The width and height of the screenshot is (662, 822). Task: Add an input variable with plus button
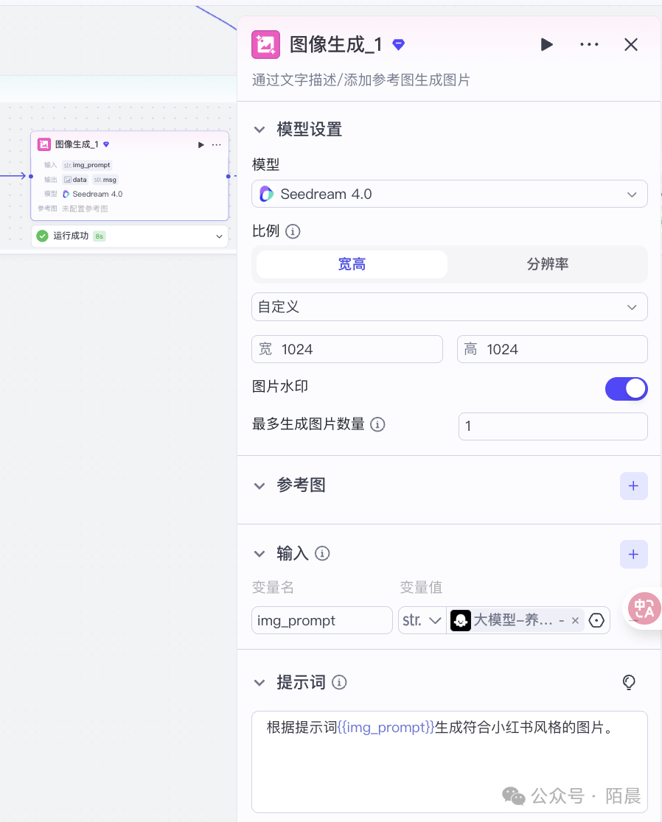tap(634, 555)
